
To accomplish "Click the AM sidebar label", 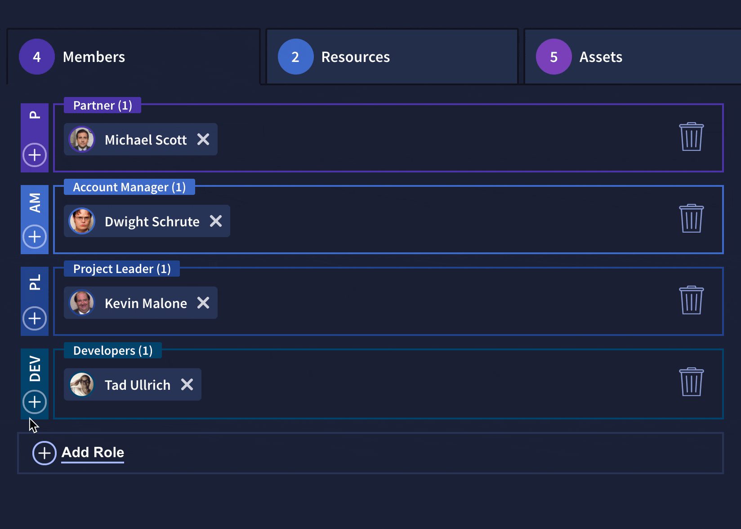I will pyautogui.click(x=35, y=203).
